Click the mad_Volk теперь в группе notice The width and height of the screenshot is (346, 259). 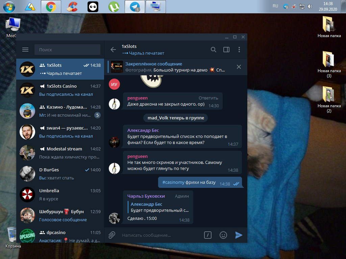pos(176,118)
